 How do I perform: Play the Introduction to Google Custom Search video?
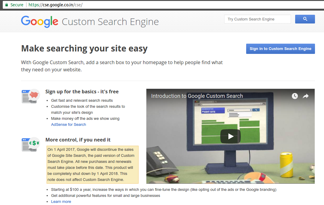click(x=230, y=136)
